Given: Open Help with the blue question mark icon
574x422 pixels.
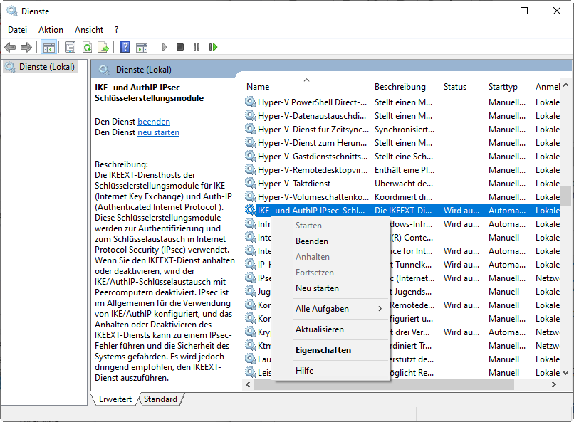Looking at the screenshot, I should (125, 47).
